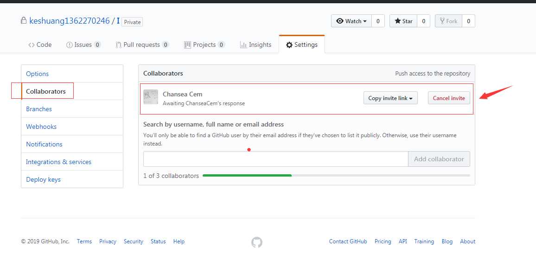Click the watchers count next to Watch

[x=378, y=21]
